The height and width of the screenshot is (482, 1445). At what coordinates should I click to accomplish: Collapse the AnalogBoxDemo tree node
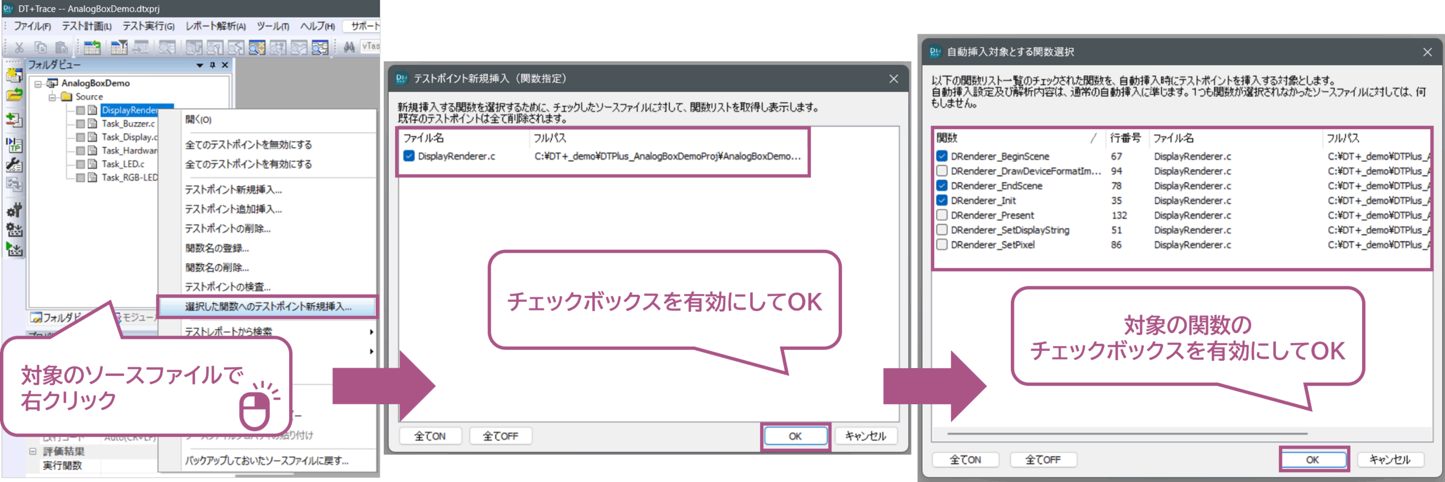38,83
